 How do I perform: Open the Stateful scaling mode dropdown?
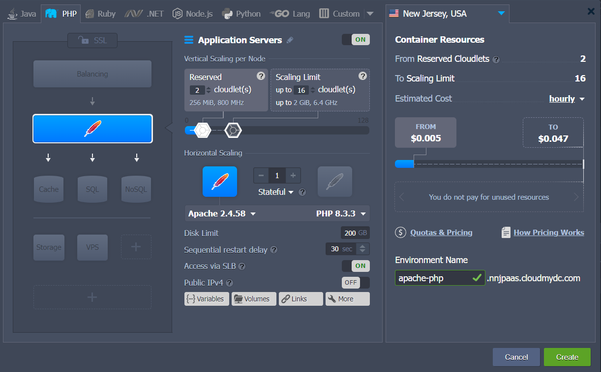(x=276, y=192)
